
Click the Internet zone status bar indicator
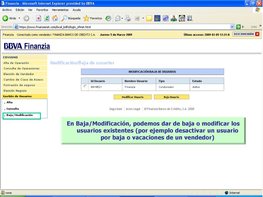point(232,193)
